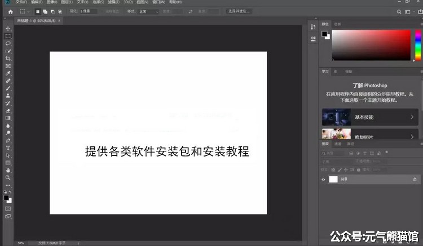Expand the 修复照片 tutorial chevron
The width and height of the screenshot is (423, 246).
(412, 136)
